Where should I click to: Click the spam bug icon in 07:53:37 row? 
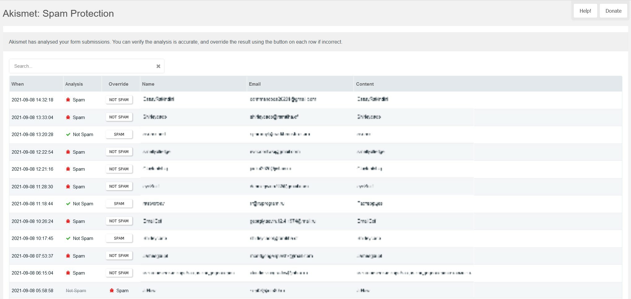tap(68, 256)
